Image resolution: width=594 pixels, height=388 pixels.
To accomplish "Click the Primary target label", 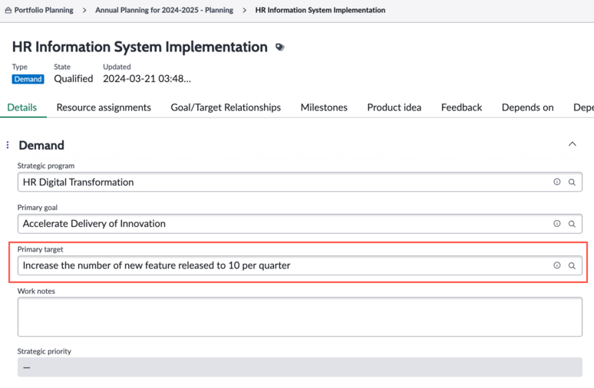I will tap(40, 249).
